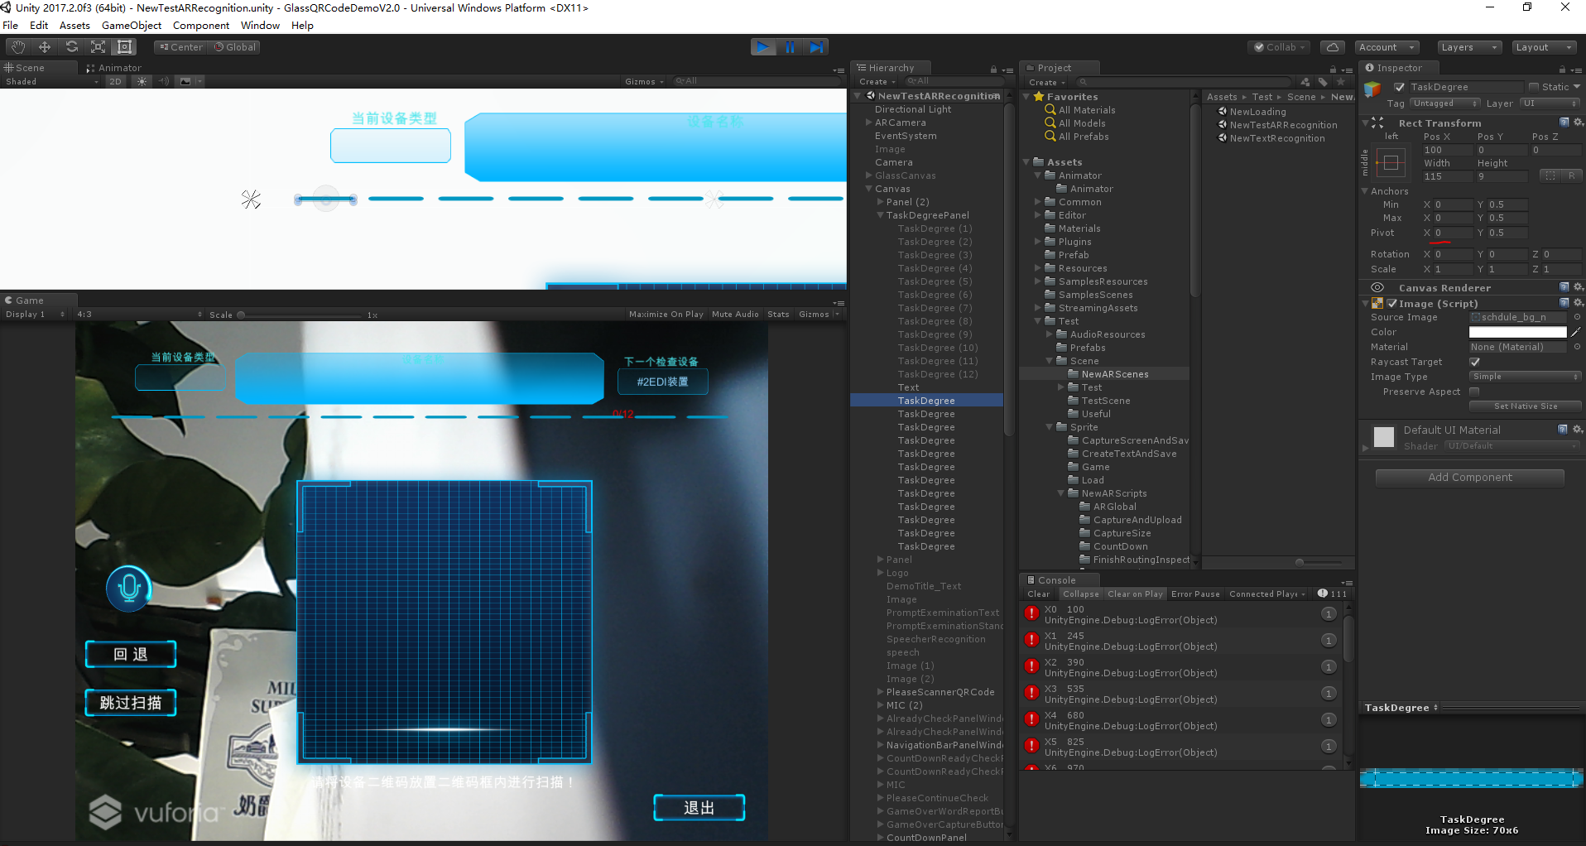Open the Shaded draw mode dropdown
The width and height of the screenshot is (1586, 846).
[x=51, y=81]
